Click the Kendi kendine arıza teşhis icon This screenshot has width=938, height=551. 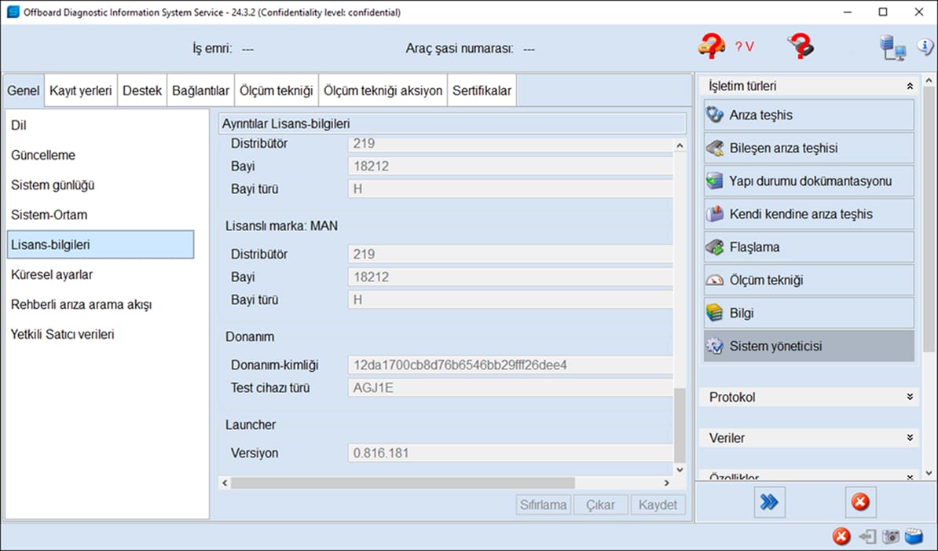point(715,214)
